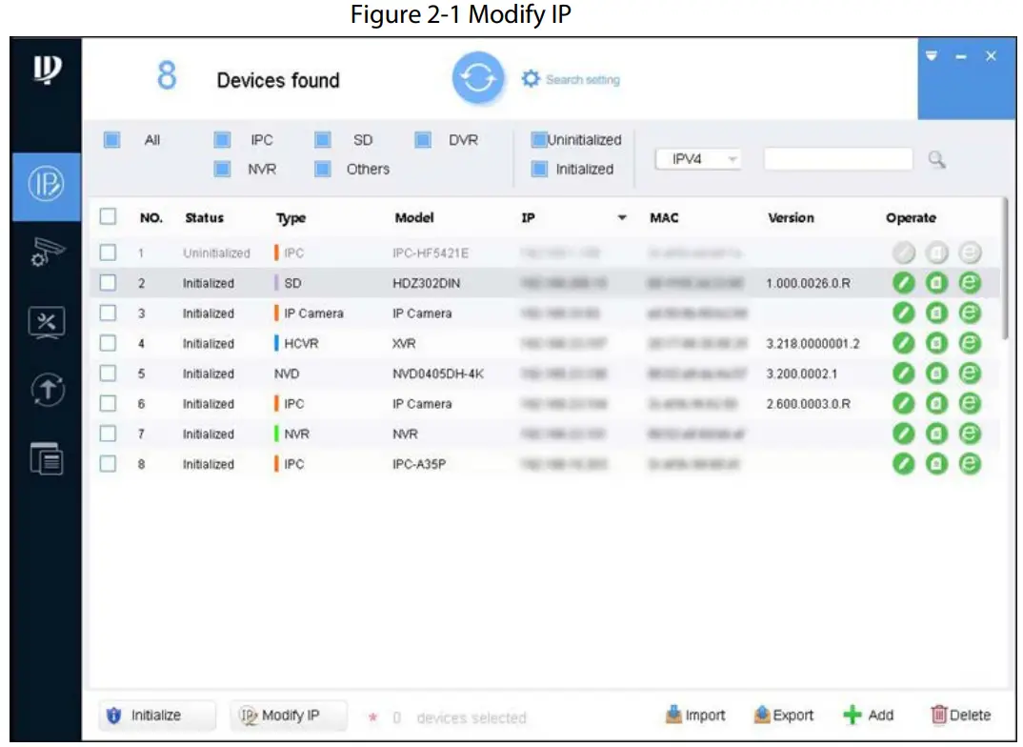Click the Delete button
Viewport: 1023px width, 747px height.
[960, 715]
